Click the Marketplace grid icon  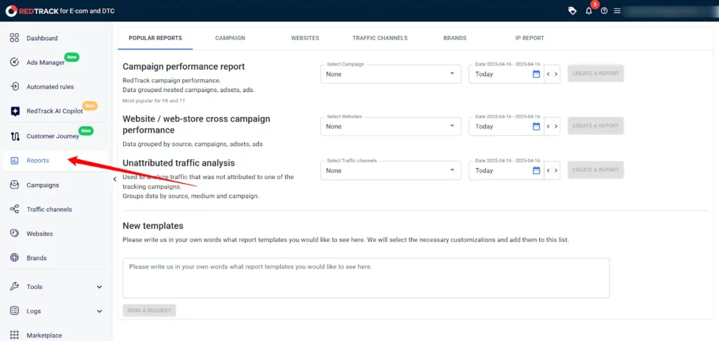click(x=14, y=335)
